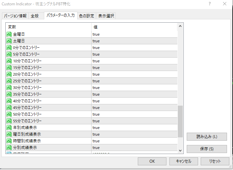Confirm settings with the OK button
This screenshot has width=233, height=170.
[x=152, y=161]
